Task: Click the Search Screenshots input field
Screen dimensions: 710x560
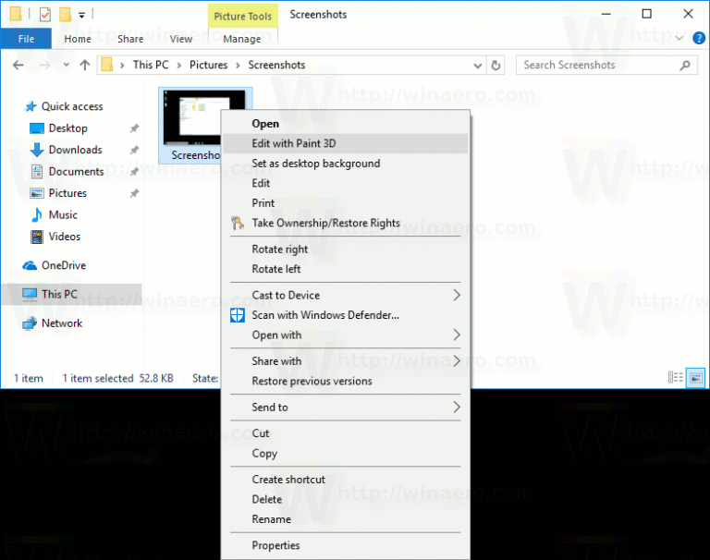Action: tap(606, 66)
